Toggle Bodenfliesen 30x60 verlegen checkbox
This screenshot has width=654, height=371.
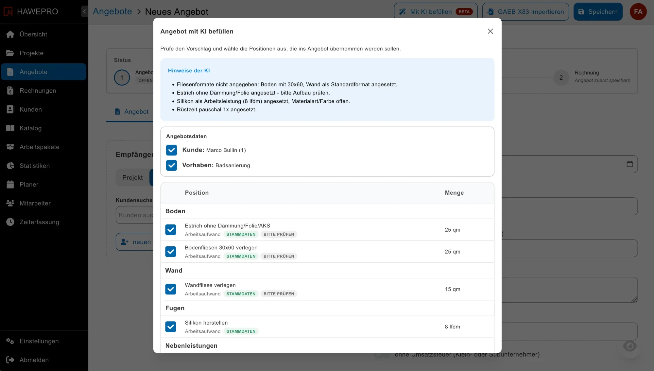171,252
